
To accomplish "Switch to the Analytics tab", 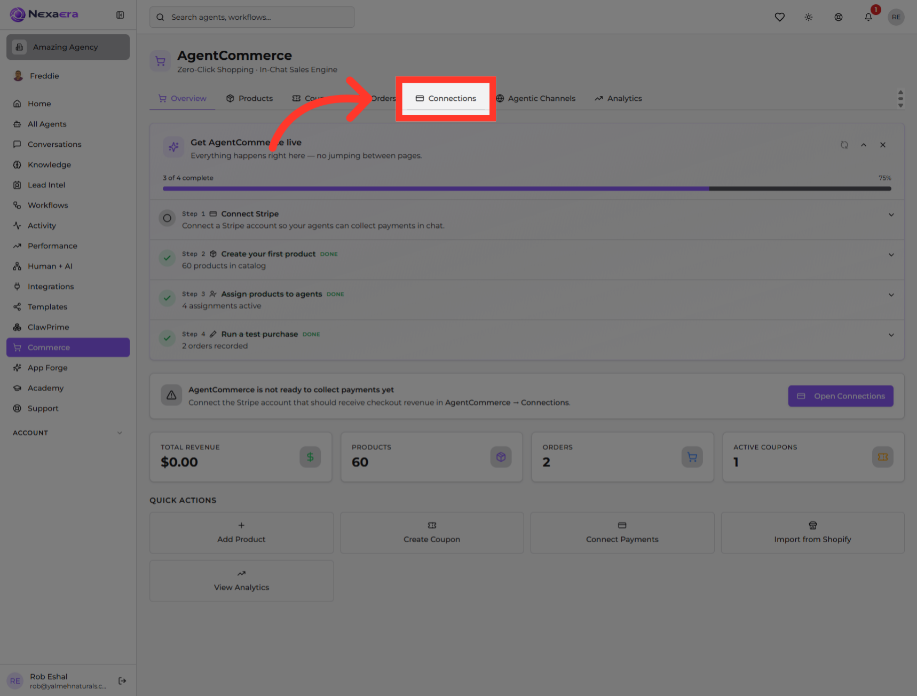I will click(x=619, y=98).
